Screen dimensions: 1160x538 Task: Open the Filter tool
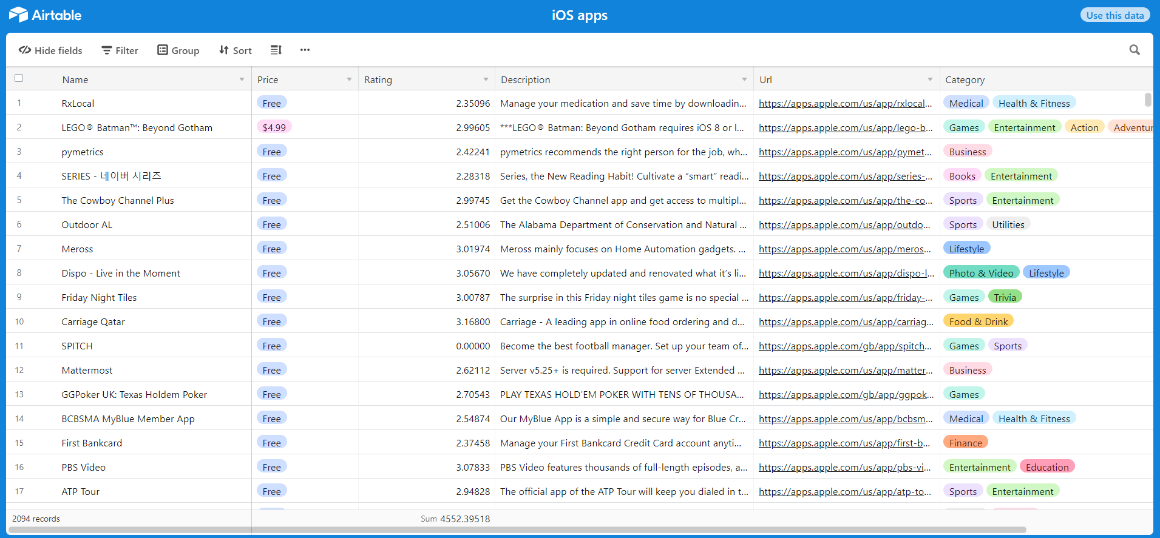click(120, 50)
